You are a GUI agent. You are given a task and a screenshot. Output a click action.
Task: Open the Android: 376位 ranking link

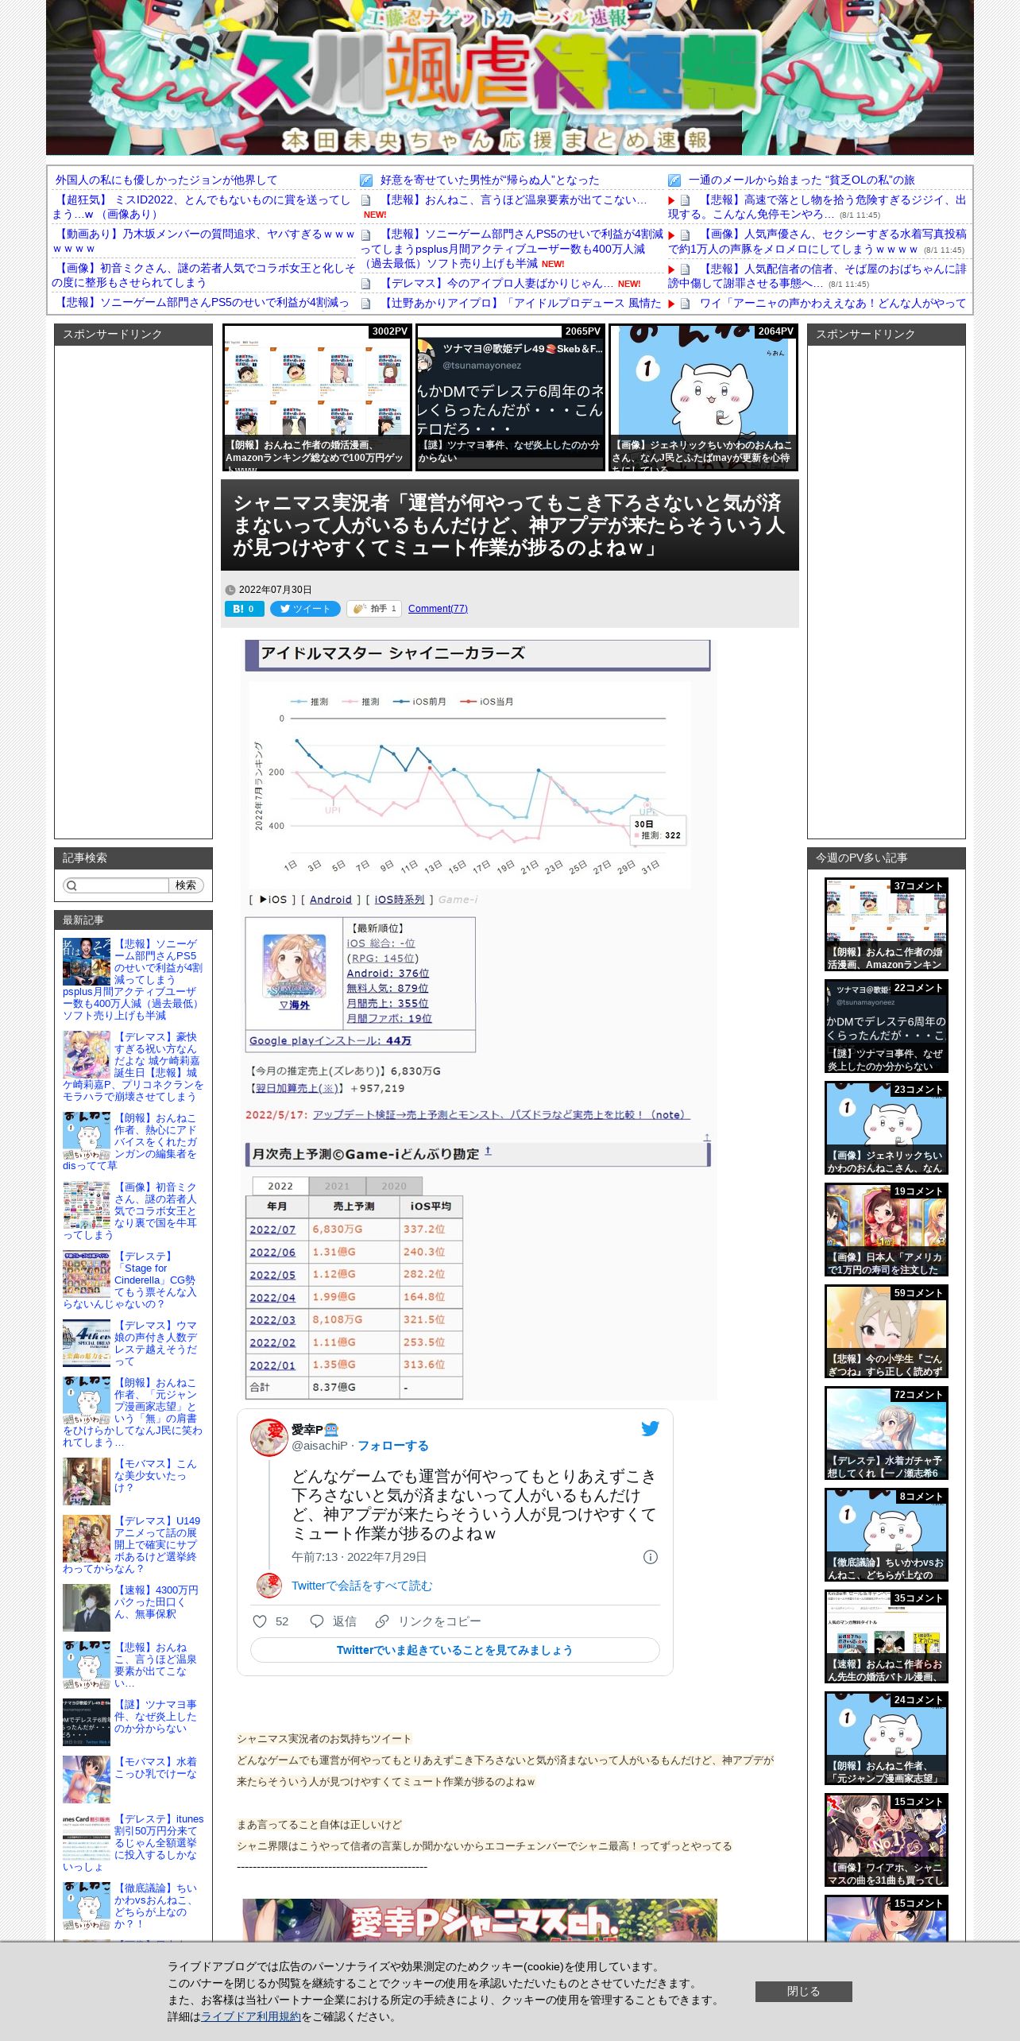click(x=388, y=974)
